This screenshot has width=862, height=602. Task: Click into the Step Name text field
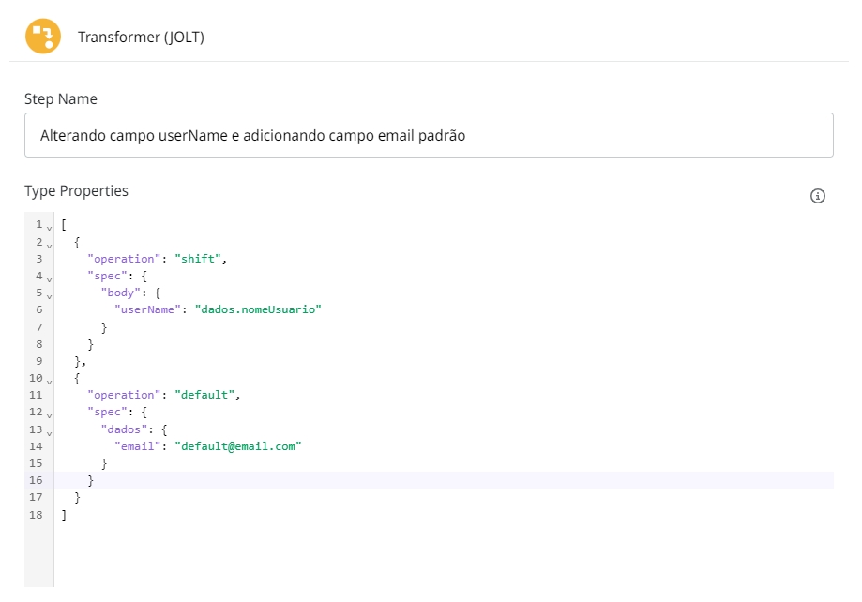click(429, 135)
